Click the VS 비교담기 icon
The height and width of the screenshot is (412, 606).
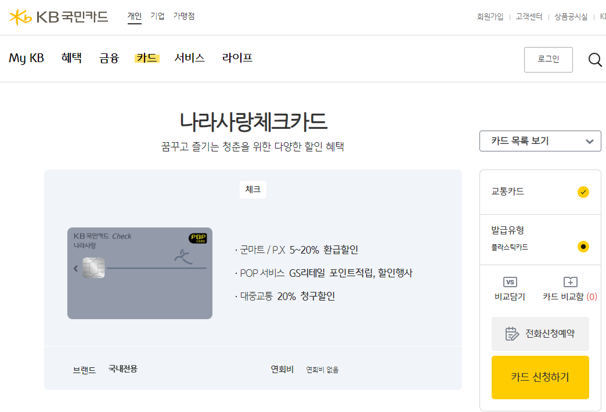tap(510, 282)
